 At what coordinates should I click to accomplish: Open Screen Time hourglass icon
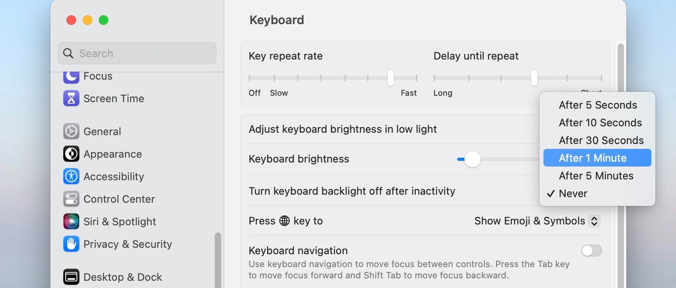pyautogui.click(x=71, y=99)
